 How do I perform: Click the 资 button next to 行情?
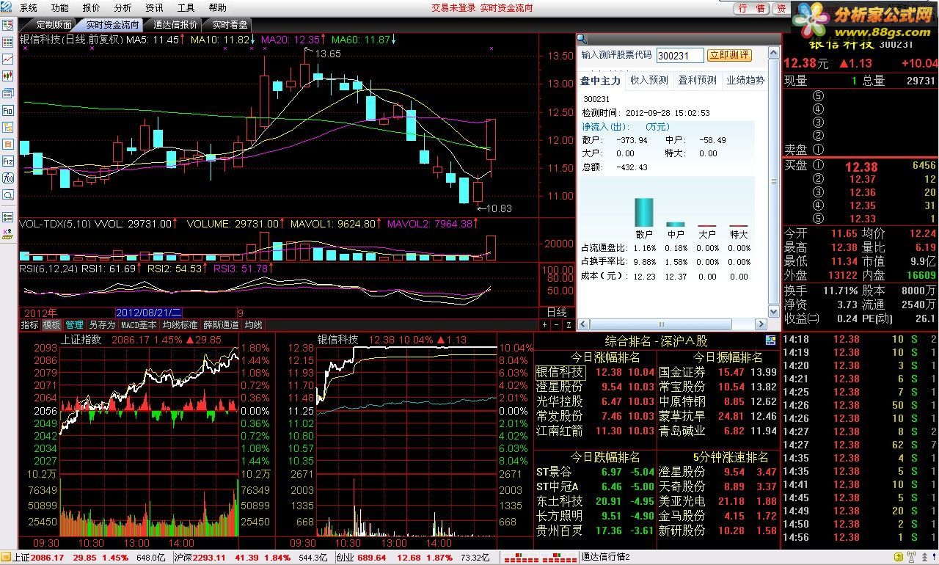781,8
